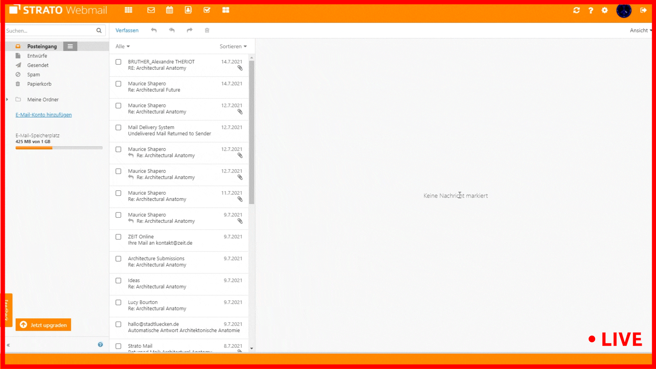
Task: Open the Alle filter dropdown
Action: tap(122, 46)
